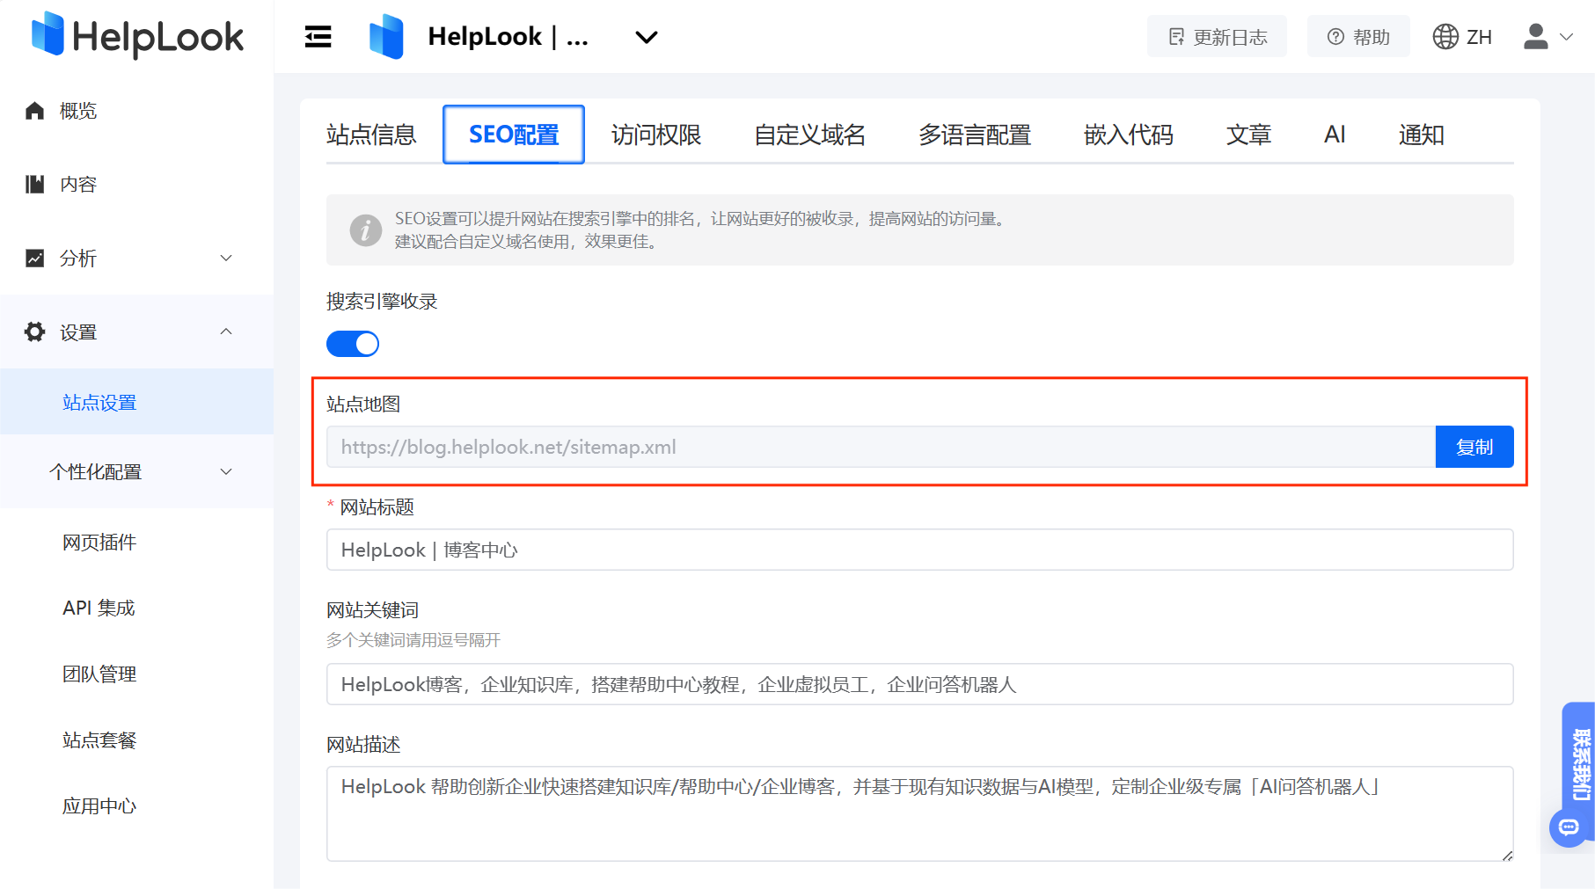Click the 设置 settings gear icon
The height and width of the screenshot is (889, 1595).
click(34, 332)
